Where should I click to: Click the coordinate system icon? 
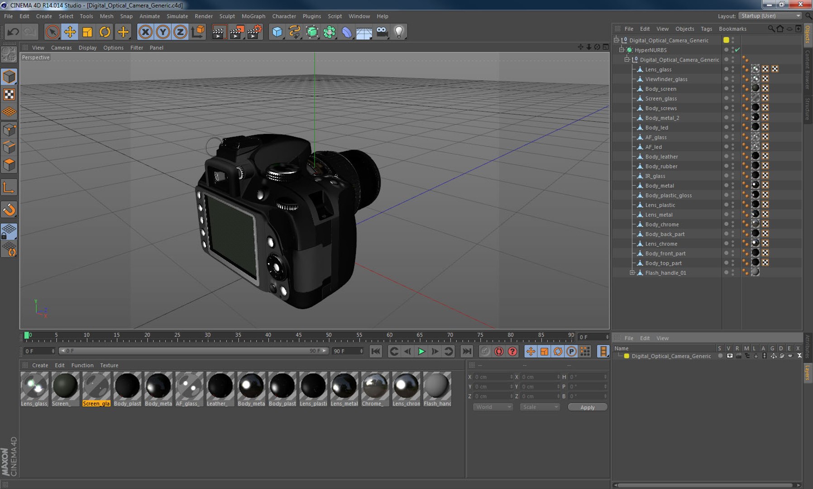(x=198, y=32)
